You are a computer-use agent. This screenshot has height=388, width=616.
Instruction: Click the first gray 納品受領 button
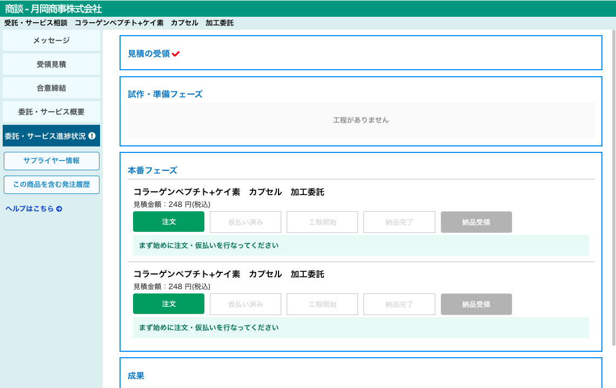tap(476, 222)
